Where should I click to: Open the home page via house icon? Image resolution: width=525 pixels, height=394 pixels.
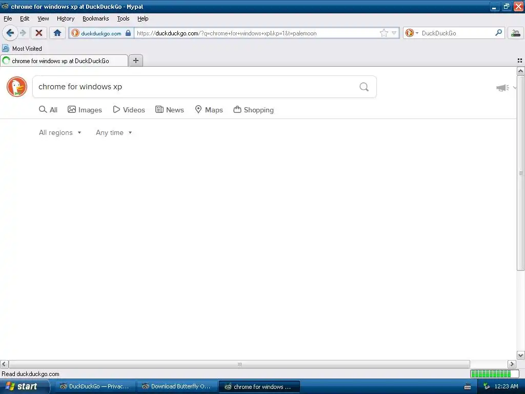click(x=57, y=33)
